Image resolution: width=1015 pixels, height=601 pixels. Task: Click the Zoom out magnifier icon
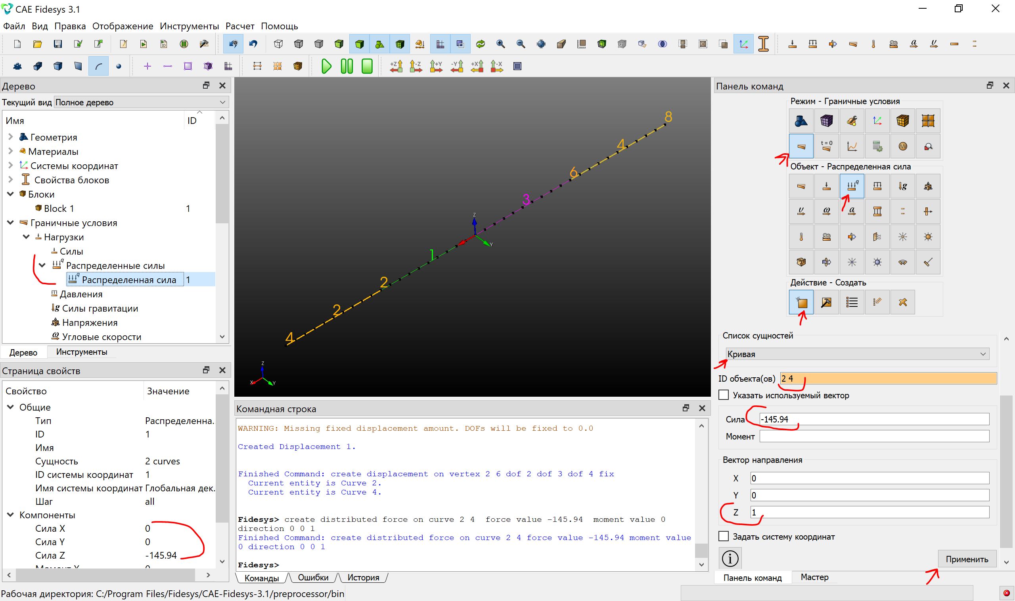(x=521, y=44)
